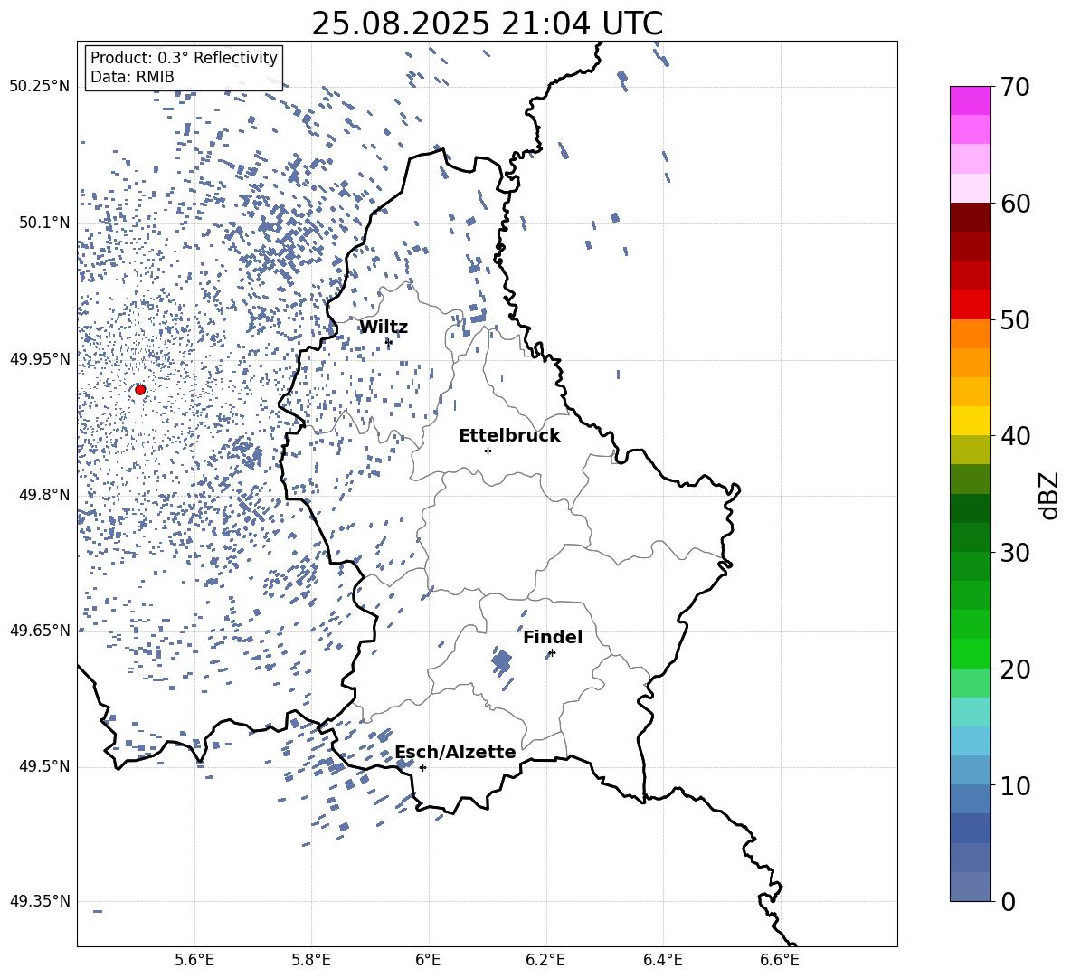Click the Findel city label
This screenshot has height=978, width=1071.
point(553,638)
